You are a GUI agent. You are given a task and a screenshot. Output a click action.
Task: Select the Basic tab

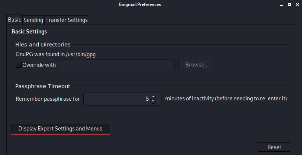point(15,20)
